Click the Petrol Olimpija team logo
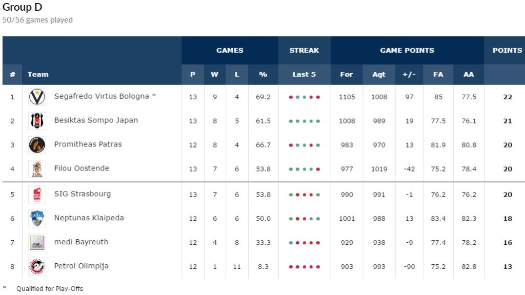525x295 pixels. coord(37,266)
